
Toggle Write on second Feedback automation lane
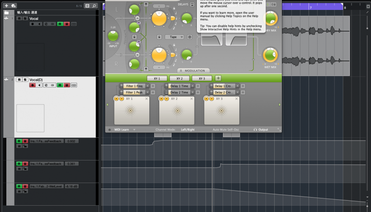tap(25, 164)
